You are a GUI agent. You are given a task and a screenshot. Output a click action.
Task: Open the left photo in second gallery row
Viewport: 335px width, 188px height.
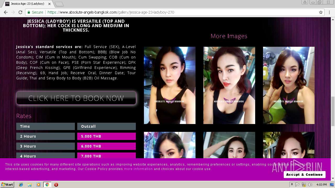tap(170, 145)
